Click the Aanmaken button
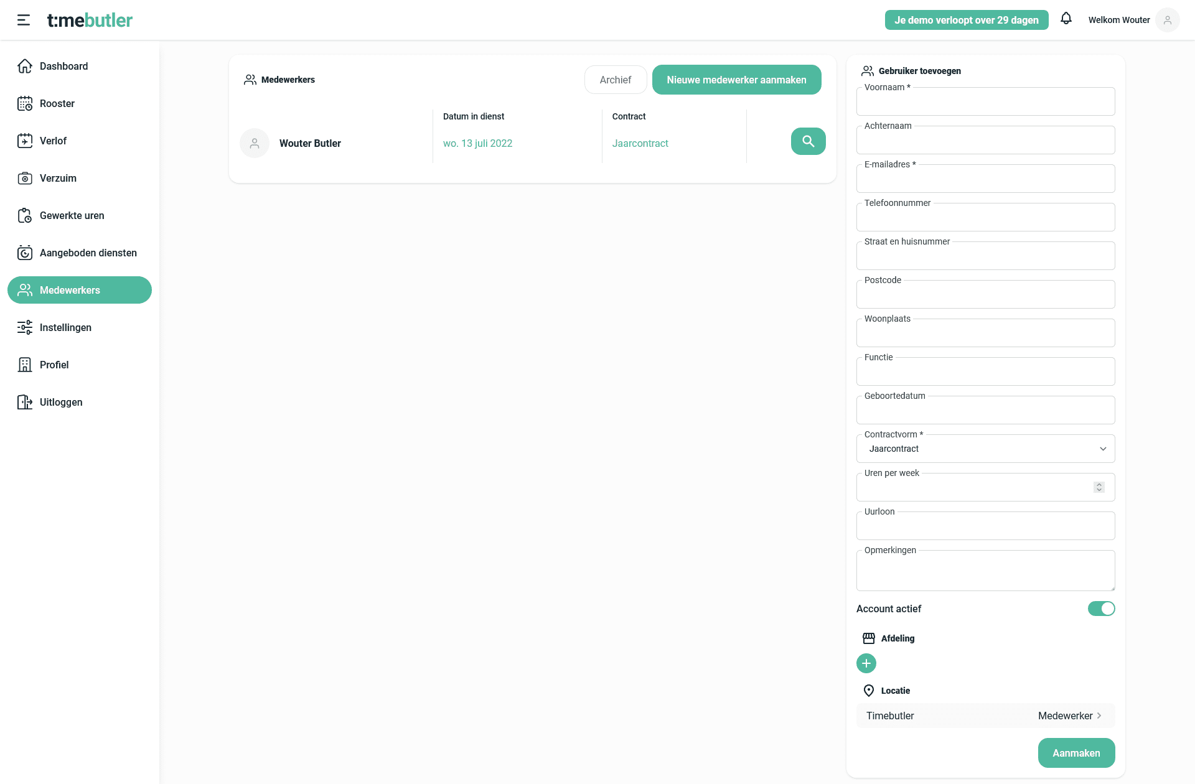Image resolution: width=1195 pixels, height=784 pixels. coord(1077,753)
